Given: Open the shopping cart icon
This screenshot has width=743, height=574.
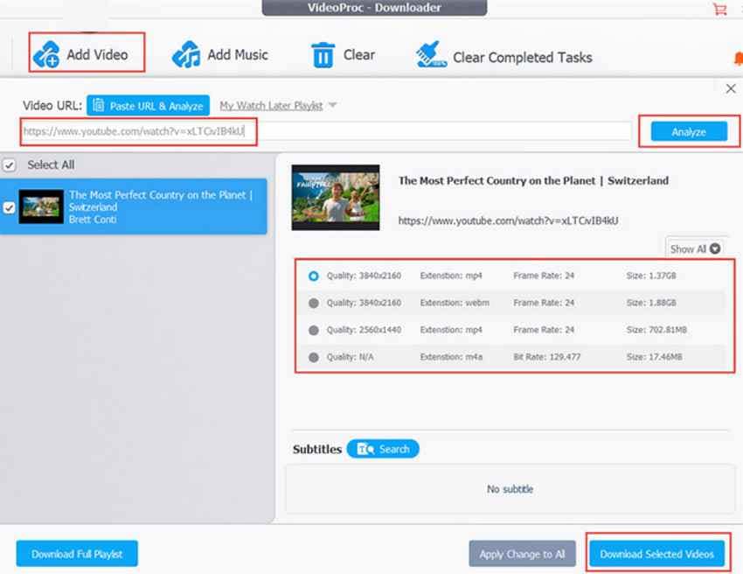Looking at the screenshot, I should point(719,9).
